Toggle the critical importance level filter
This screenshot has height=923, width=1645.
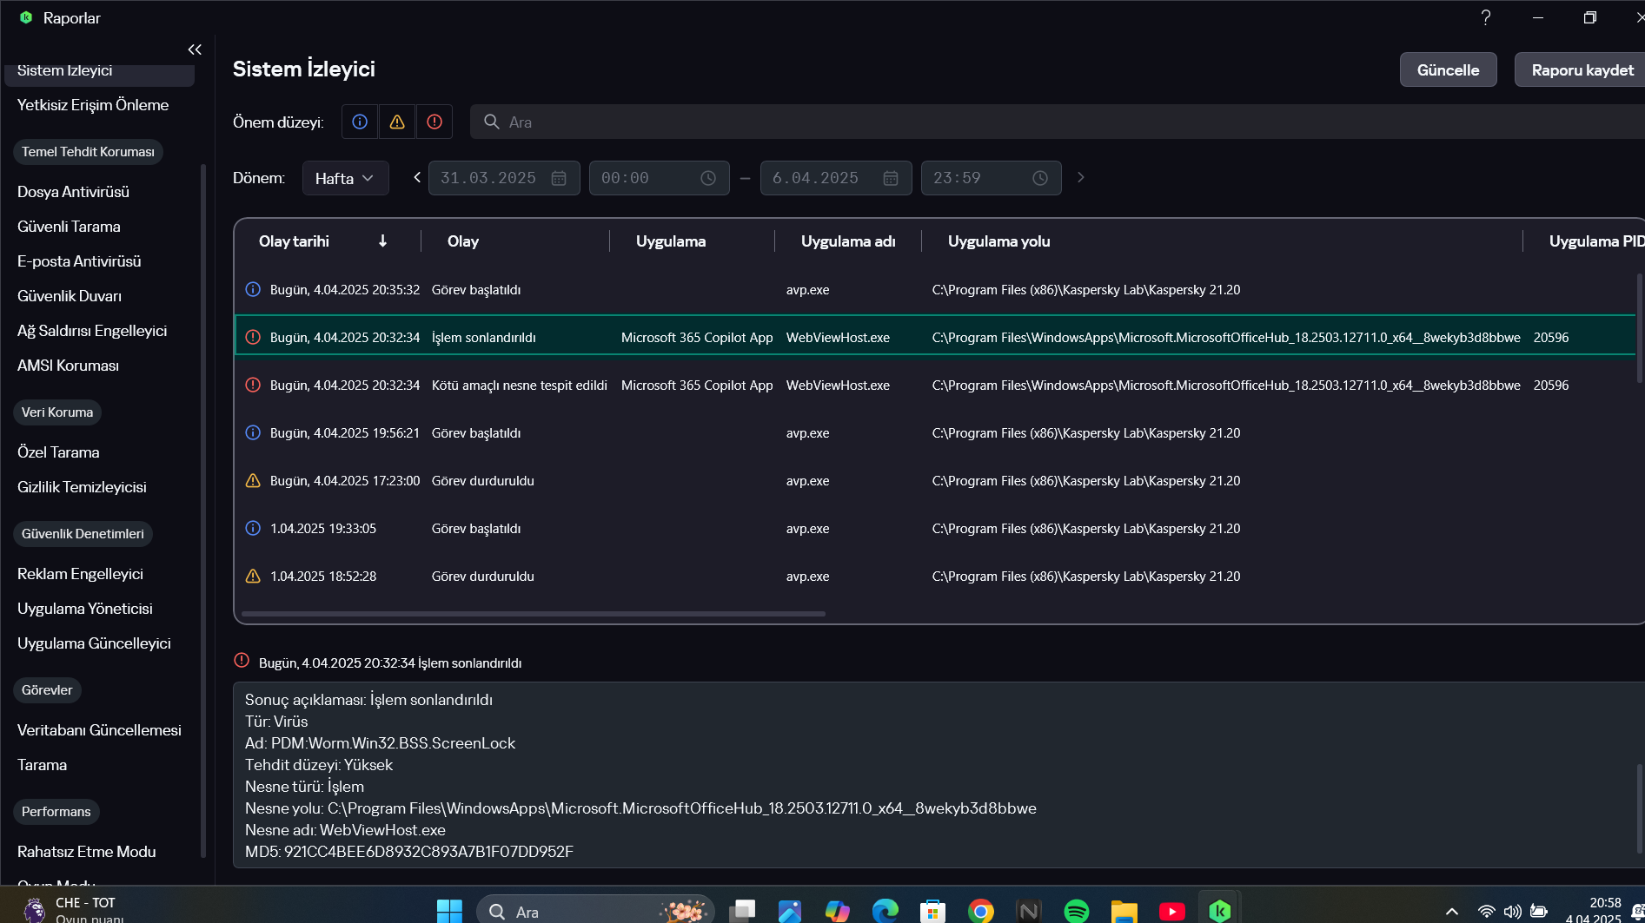tap(434, 122)
